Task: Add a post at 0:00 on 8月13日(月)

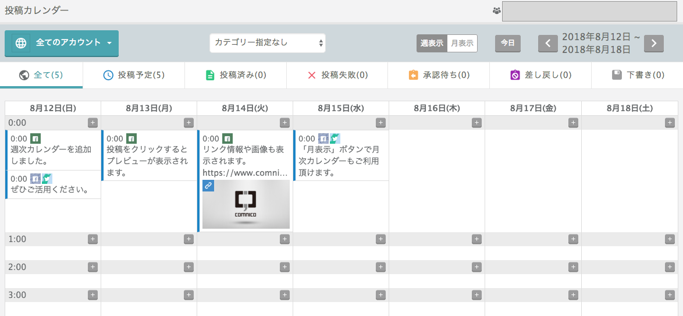Action: pyautogui.click(x=188, y=122)
